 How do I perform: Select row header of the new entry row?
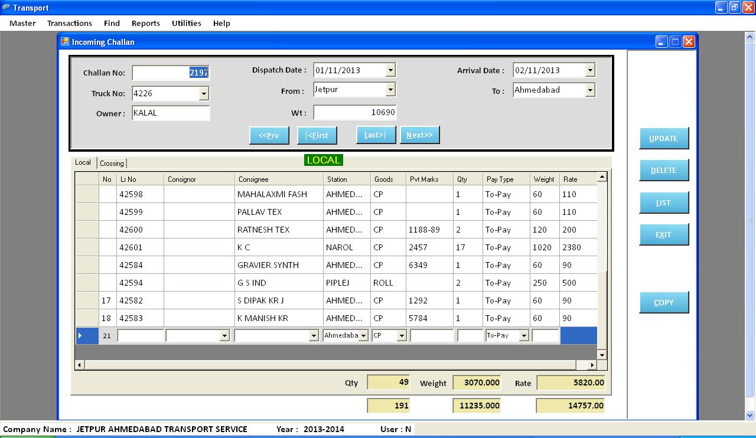[87, 335]
